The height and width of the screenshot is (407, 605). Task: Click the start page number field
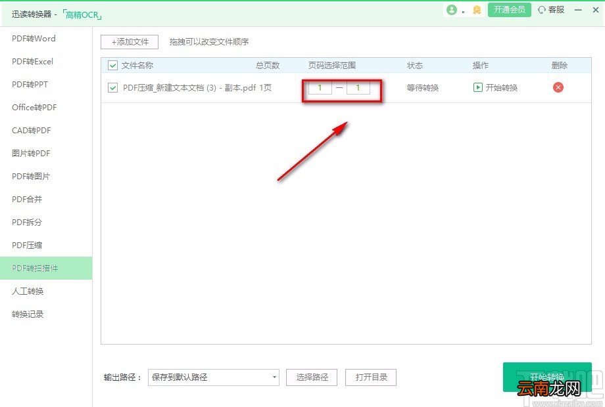pyautogui.click(x=320, y=88)
